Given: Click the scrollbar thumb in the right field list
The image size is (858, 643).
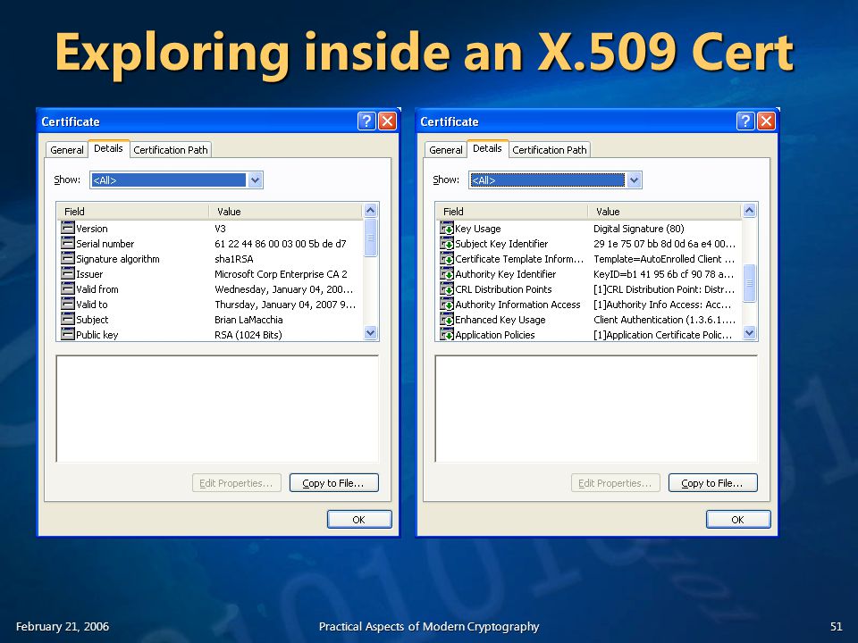Looking at the screenshot, I should [x=750, y=283].
